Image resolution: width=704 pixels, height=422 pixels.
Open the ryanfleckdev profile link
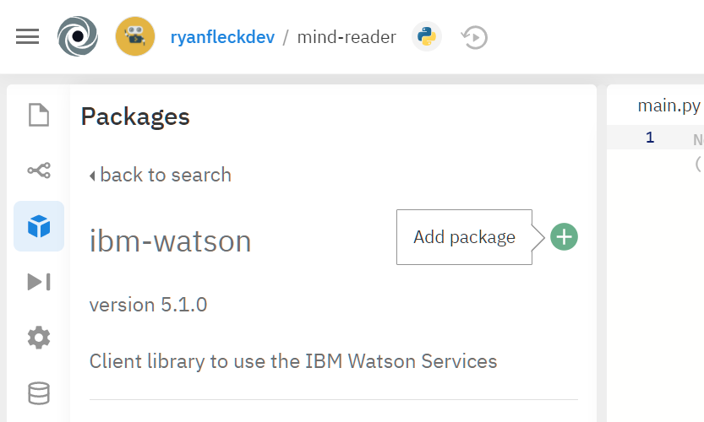click(x=222, y=37)
